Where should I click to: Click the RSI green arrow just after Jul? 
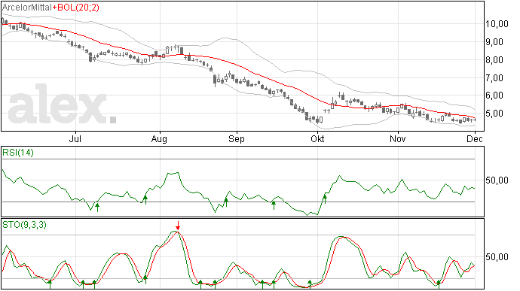pyautogui.click(x=97, y=208)
